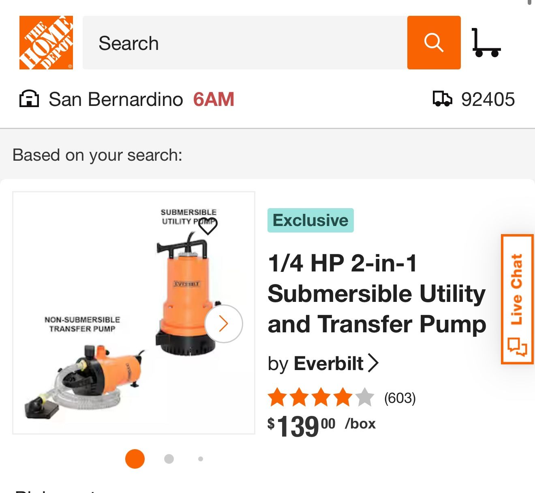Screen dimensions: 535x493
Task: Tap the delivery truck icon
Action: (443, 99)
